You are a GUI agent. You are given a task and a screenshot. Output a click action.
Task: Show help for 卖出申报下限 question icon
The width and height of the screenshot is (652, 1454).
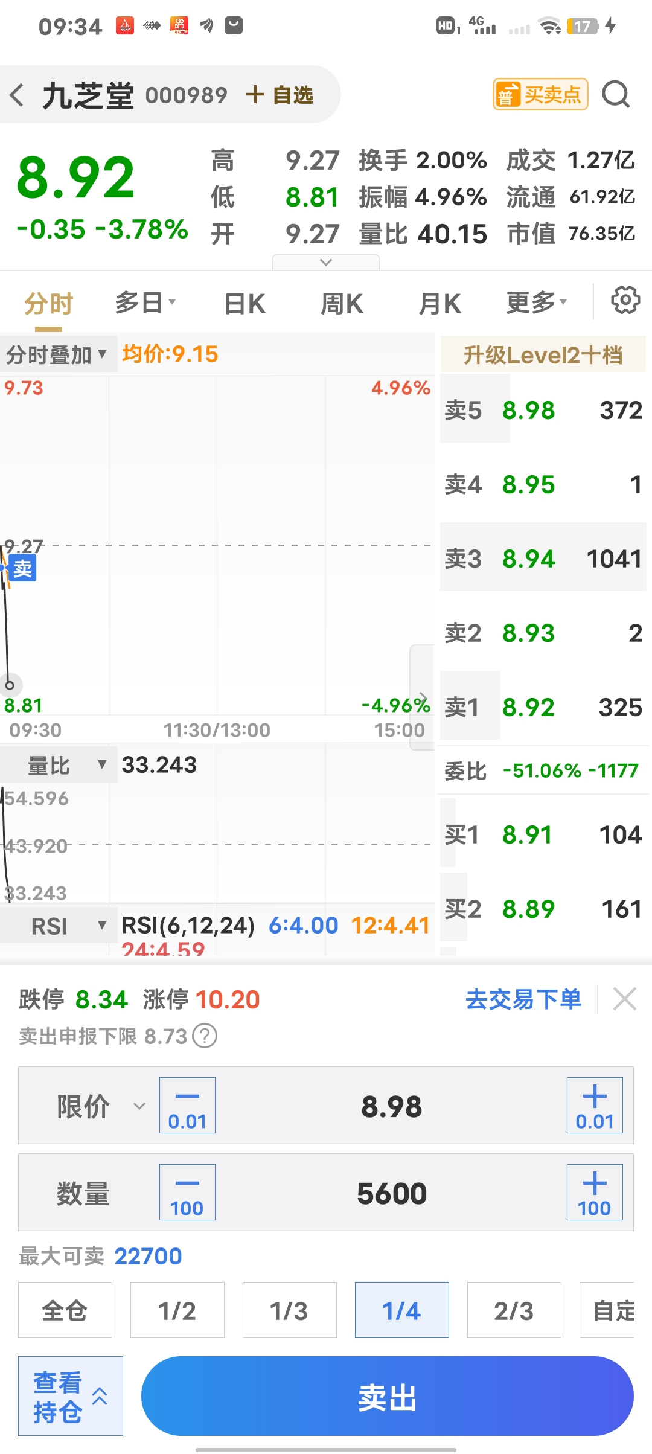click(x=205, y=1036)
